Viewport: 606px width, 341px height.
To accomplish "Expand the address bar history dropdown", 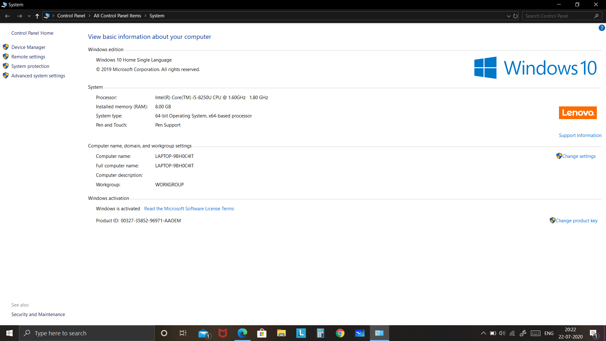I will (x=508, y=16).
